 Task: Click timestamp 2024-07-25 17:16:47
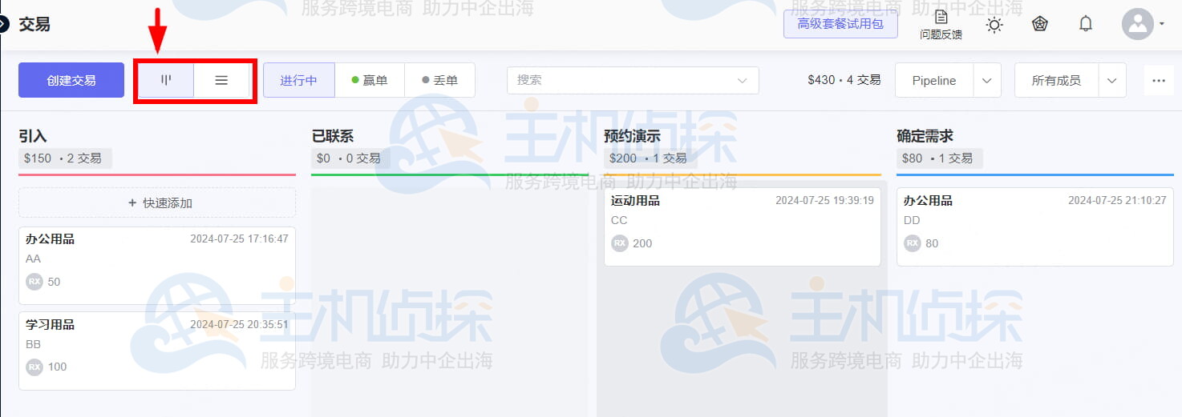pyautogui.click(x=239, y=239)
